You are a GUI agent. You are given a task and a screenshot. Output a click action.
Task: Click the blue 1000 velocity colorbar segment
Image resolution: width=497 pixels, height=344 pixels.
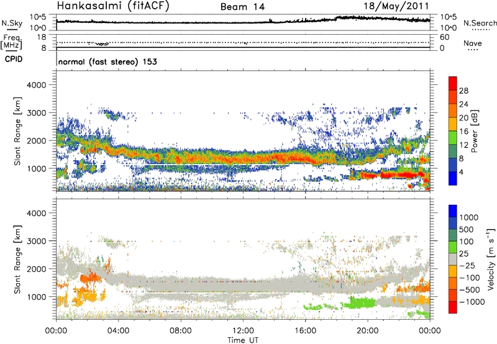coord(453,211)
